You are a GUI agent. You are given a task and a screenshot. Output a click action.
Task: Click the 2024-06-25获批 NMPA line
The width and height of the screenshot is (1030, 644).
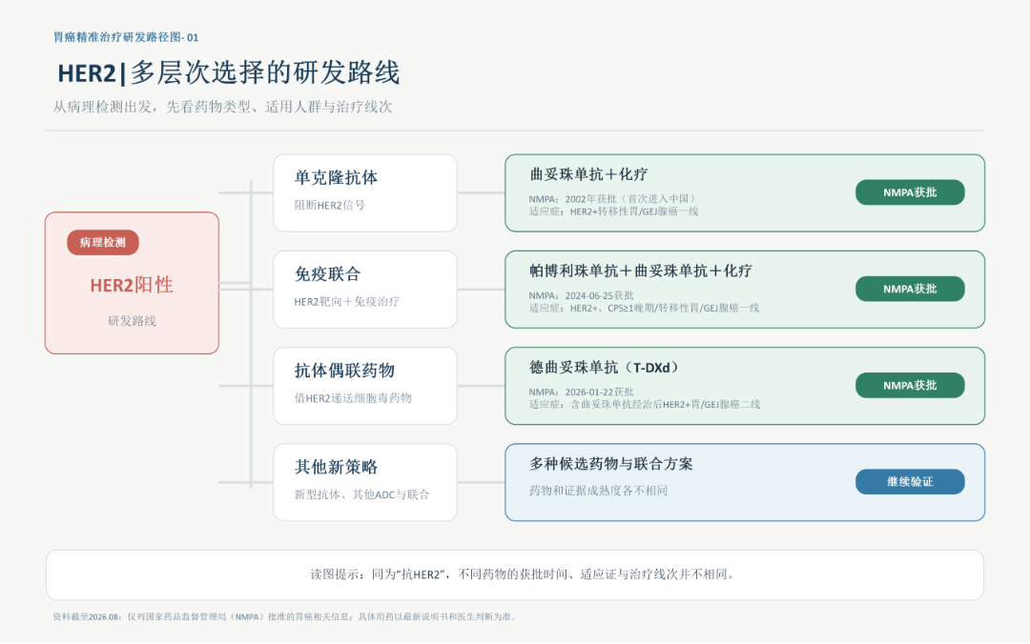582,295
